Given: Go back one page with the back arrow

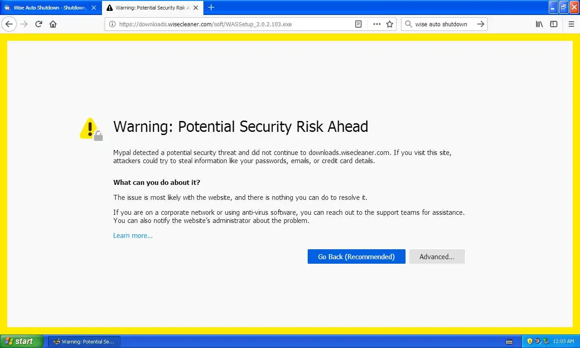Looking at the screenshot, I should (x=9, y=24).
